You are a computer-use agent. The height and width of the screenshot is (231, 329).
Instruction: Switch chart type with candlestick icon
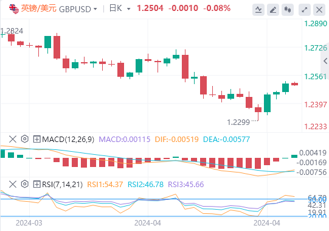coord(288,10)
